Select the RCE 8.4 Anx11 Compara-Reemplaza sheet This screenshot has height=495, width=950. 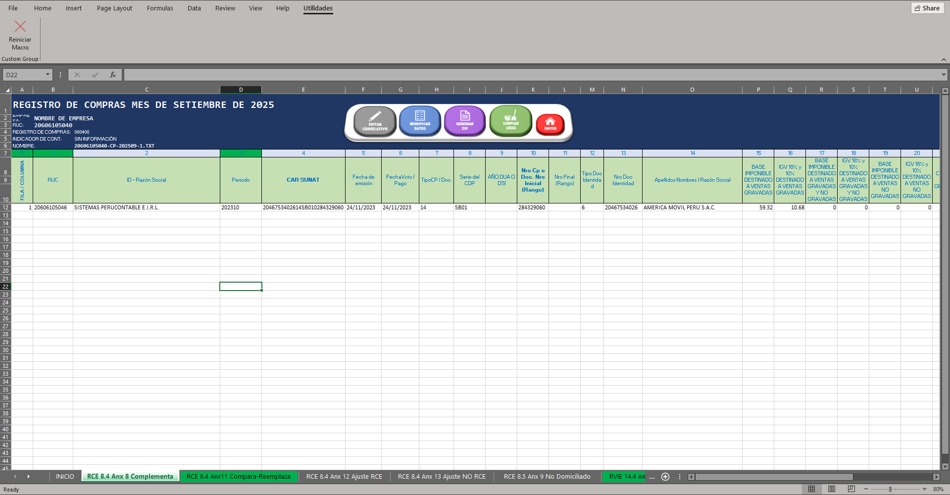click(x=239, y=476)
